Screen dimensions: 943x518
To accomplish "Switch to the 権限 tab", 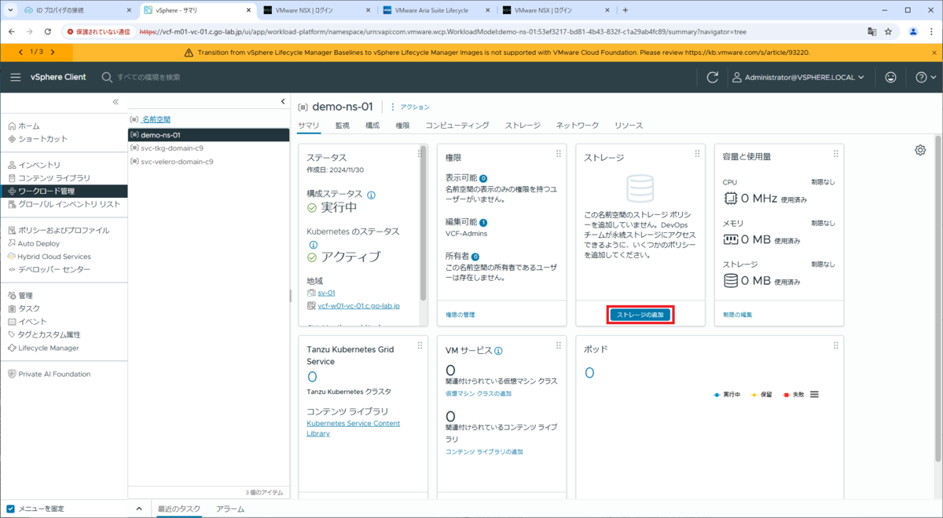I will 402,126.
